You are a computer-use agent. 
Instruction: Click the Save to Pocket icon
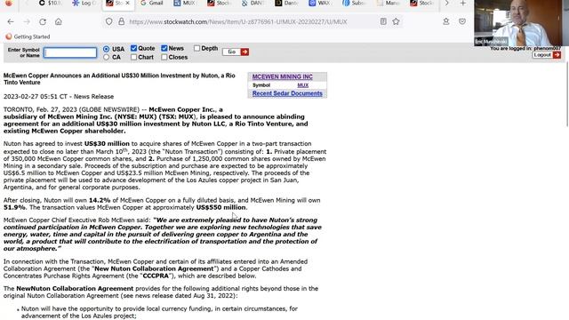coord(462,21)
